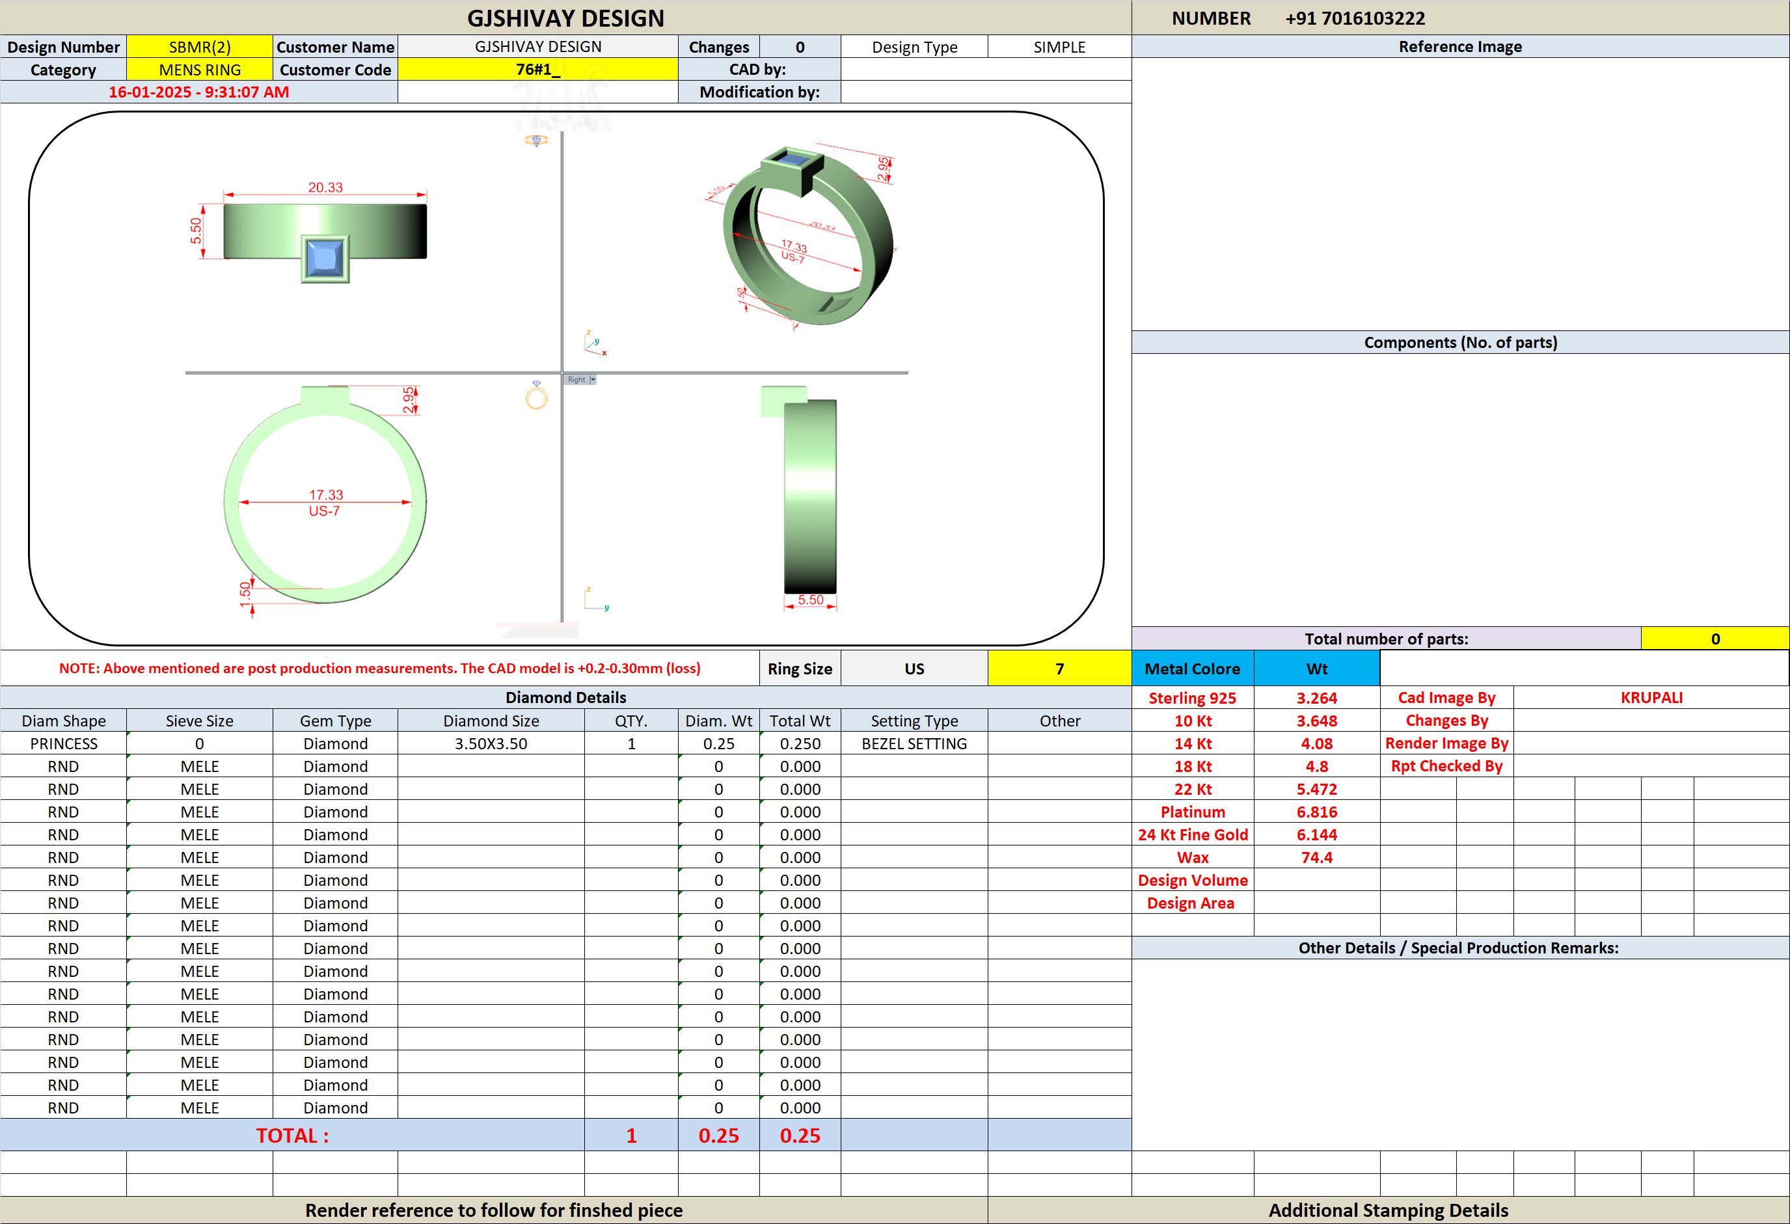Click the BEZEL SETTING cell
This screenshot has height=1224, width=1790.
click(914, 743)
